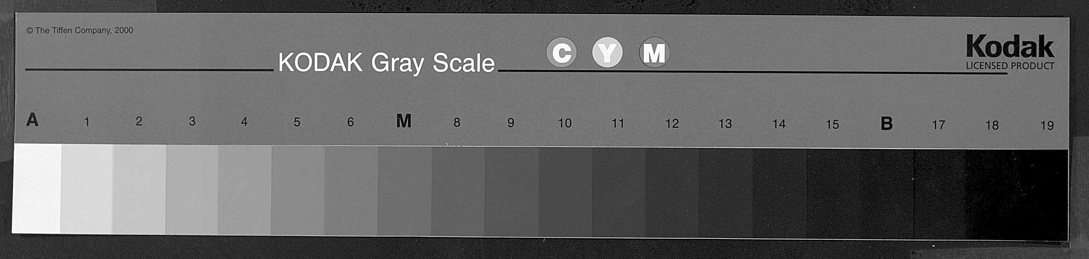Select the dark swatch under B
The image size is (1089, 259).
click(887, 194)
